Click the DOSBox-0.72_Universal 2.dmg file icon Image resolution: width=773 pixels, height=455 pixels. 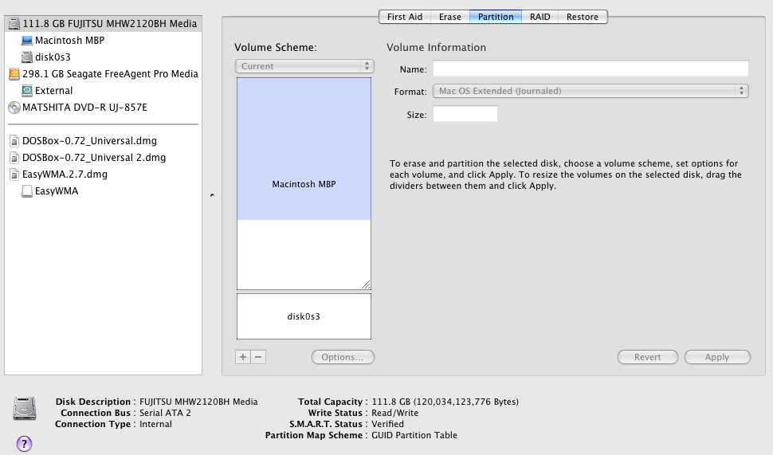pos(15,158)
